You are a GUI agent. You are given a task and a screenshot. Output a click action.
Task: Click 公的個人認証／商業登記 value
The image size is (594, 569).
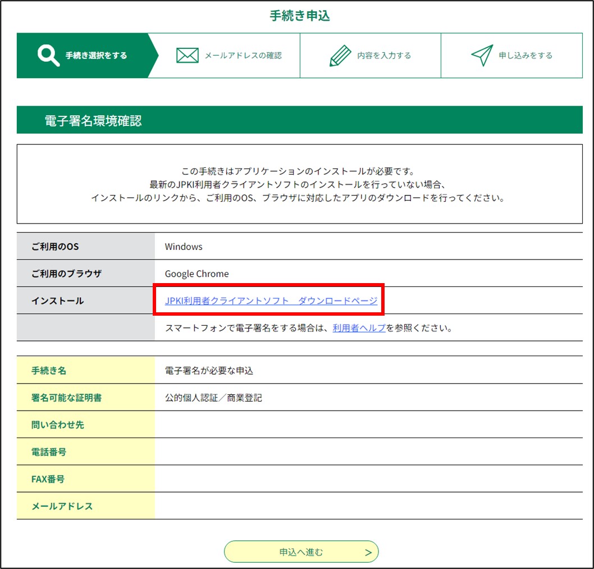click(x=213, y=398)
